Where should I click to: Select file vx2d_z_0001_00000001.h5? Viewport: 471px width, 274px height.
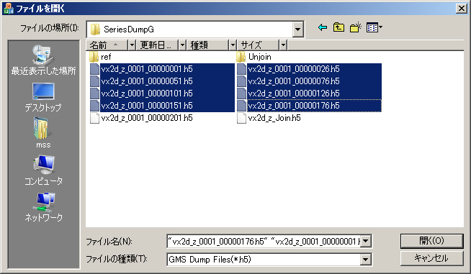[x=162, y=69]
